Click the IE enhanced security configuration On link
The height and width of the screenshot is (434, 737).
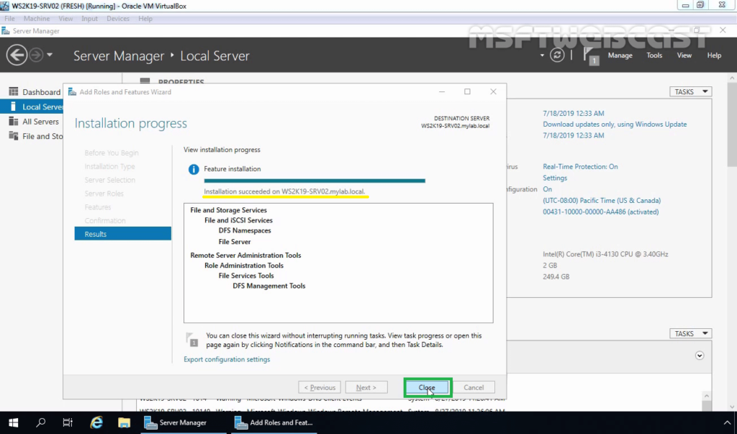(548, 189)
